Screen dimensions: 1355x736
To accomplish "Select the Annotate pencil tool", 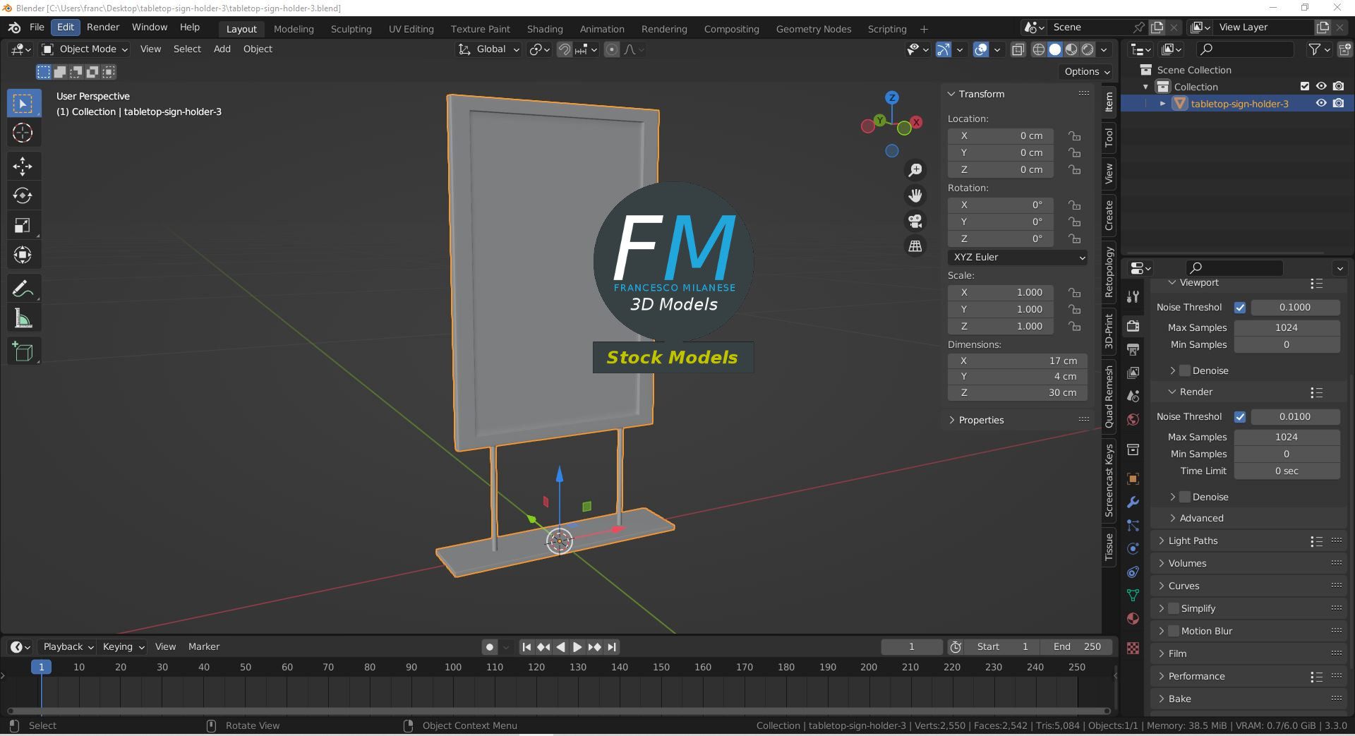I will point(23,289).
